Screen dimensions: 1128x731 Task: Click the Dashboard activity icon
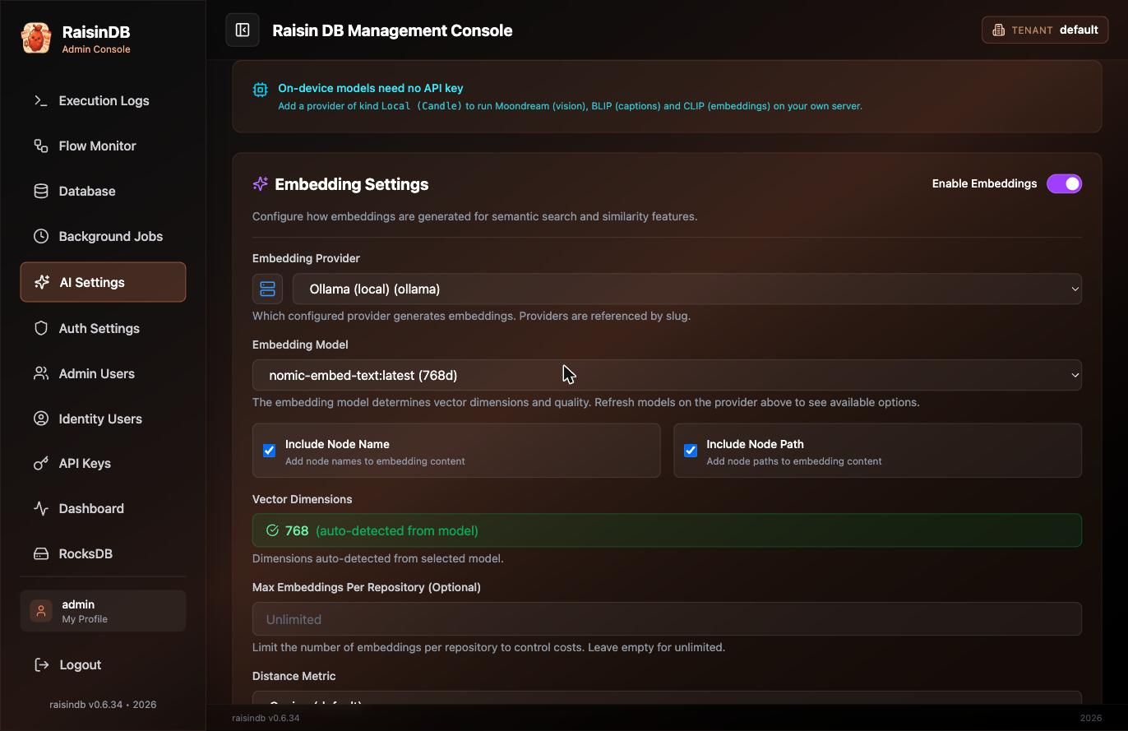40,508
